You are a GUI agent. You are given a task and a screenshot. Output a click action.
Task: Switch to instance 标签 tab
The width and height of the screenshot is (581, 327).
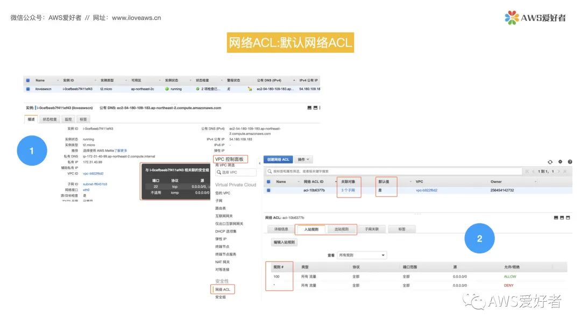(x=83, y=119)
